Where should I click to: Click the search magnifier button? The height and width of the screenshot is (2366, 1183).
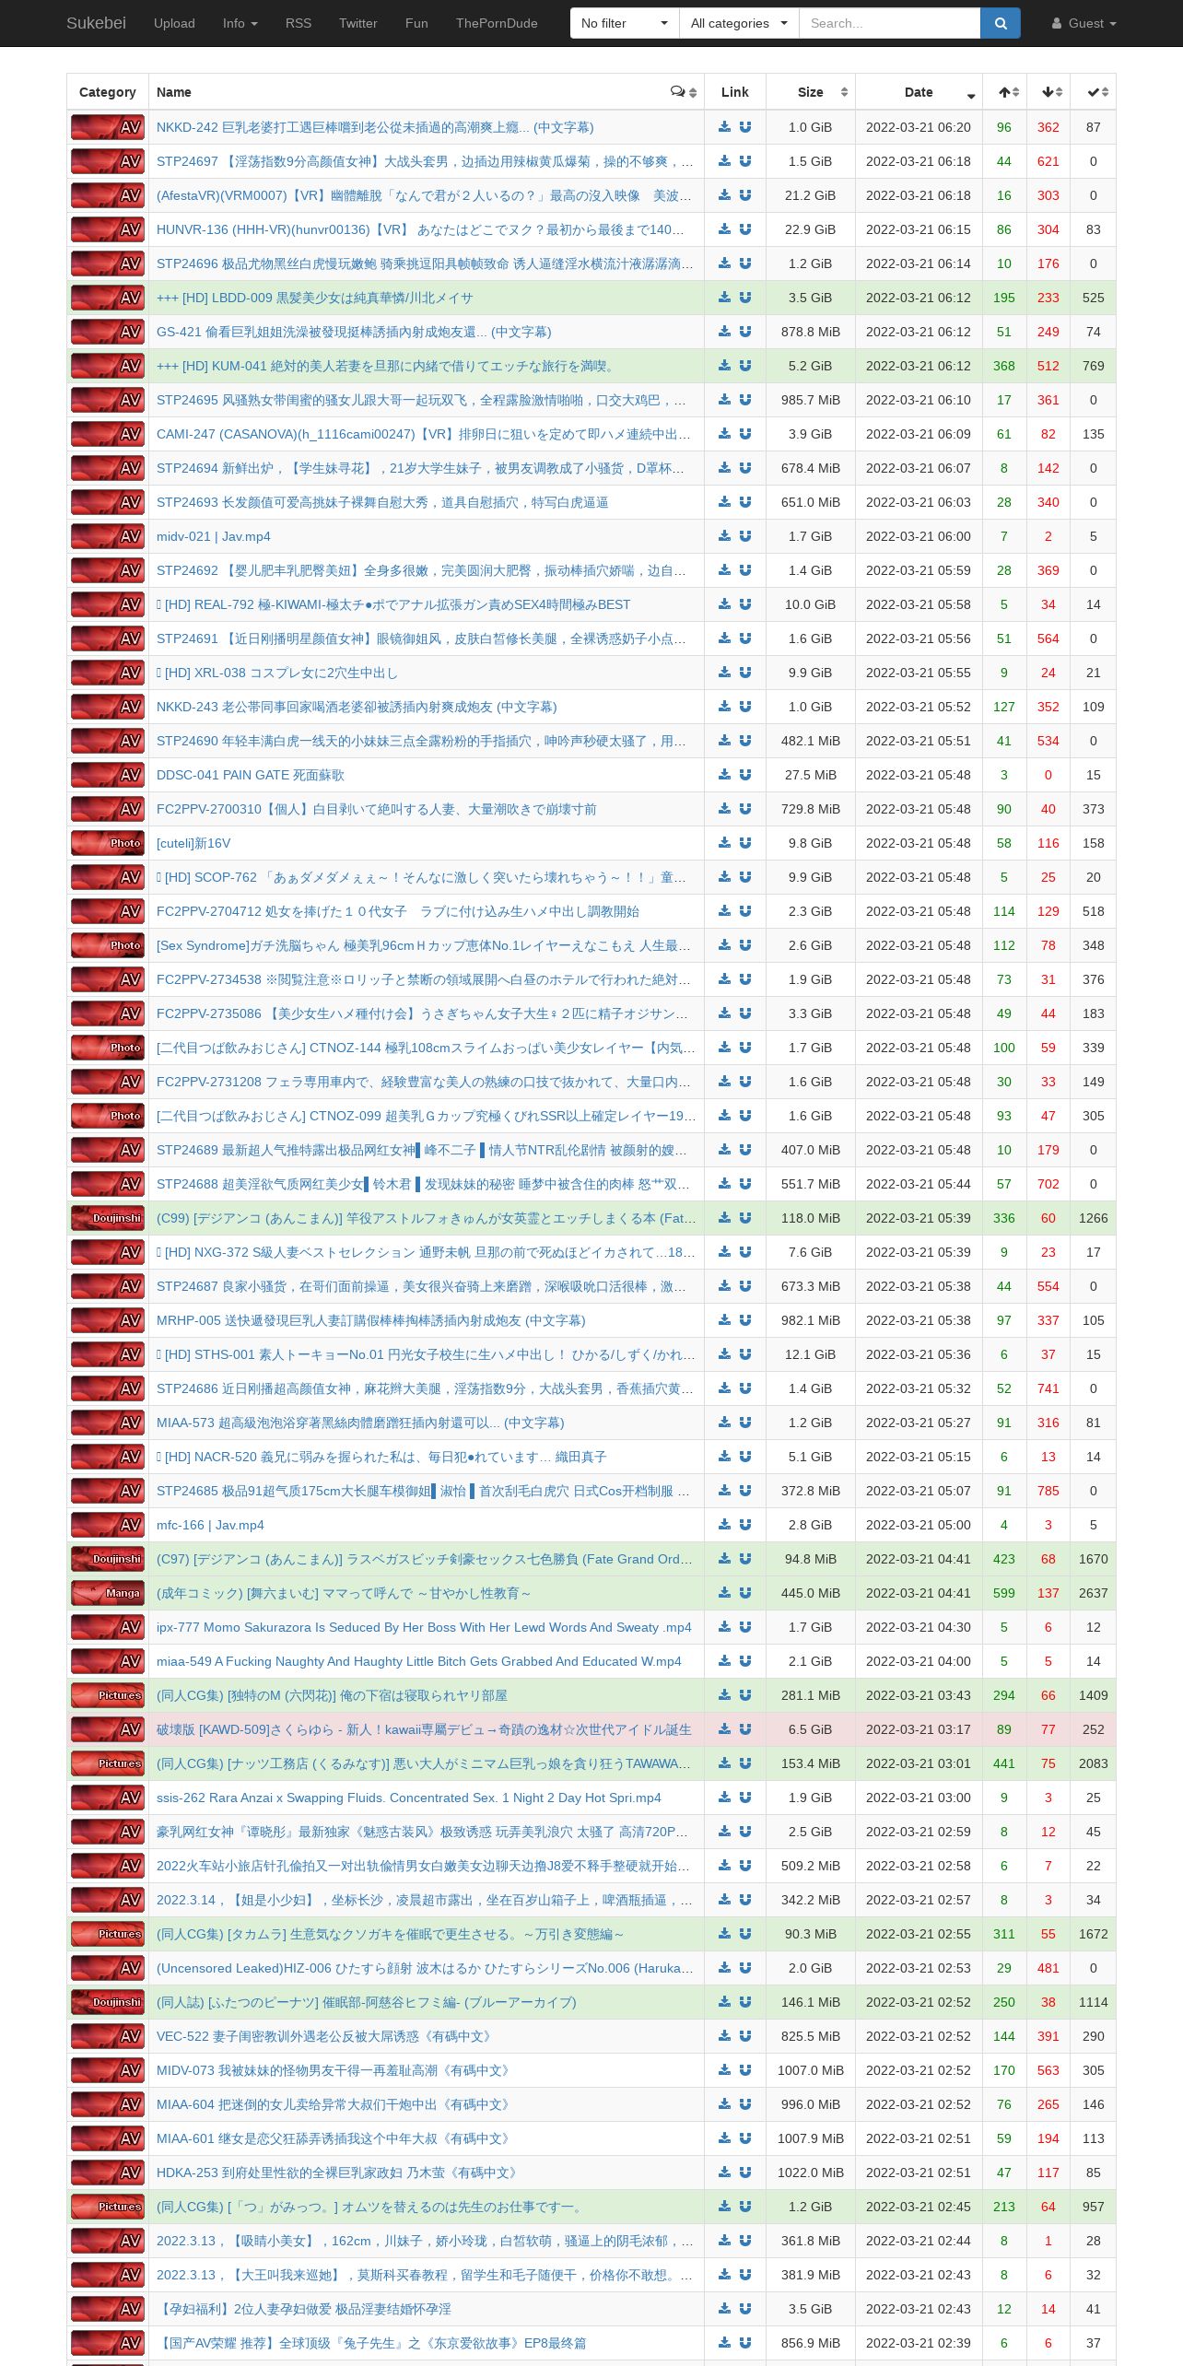(x=1001, y=23)
